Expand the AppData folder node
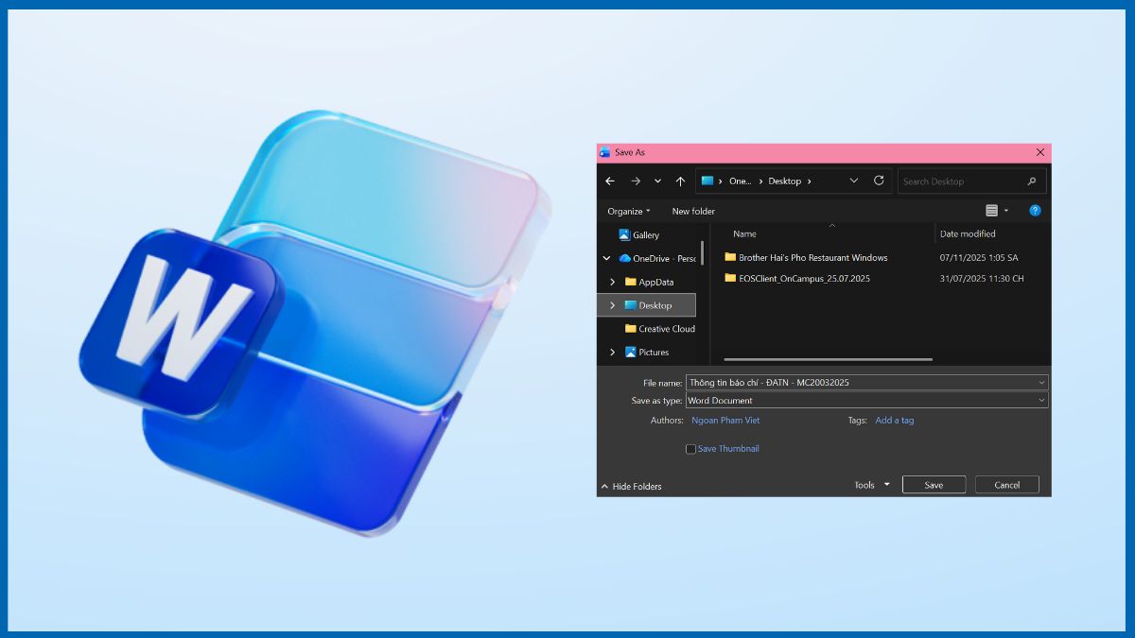The height and width of the screenshot is (638, 1135). [613, 282]
